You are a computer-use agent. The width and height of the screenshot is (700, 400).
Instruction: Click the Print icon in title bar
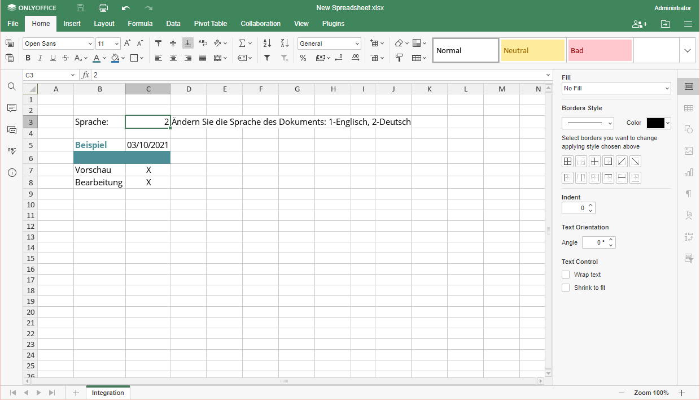point(103,8)
